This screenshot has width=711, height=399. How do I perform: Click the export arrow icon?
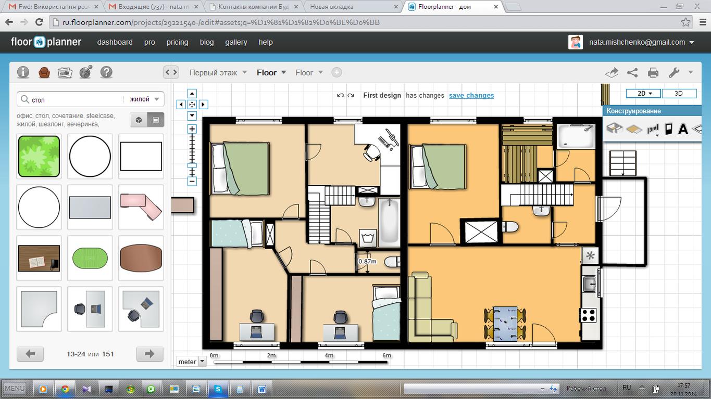point(612,73)
